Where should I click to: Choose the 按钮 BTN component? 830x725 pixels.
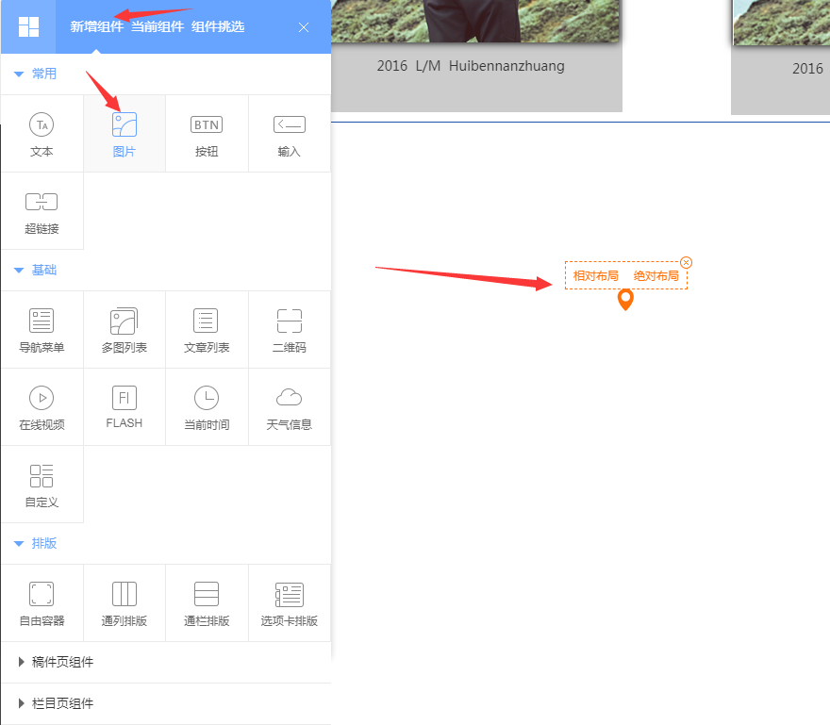click(x=207, y=133)
